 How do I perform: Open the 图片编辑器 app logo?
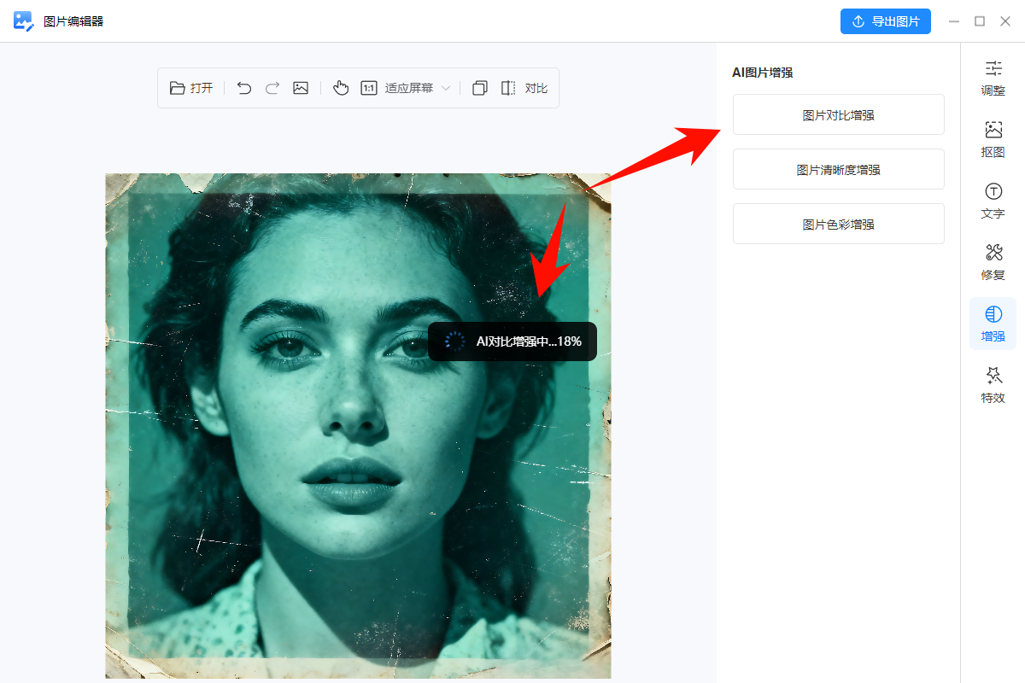coord(22,20)
